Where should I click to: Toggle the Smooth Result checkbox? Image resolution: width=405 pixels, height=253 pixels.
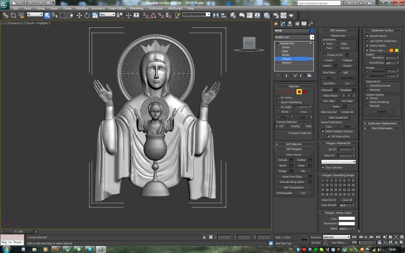pyautogui.click(x=367, y=36)
